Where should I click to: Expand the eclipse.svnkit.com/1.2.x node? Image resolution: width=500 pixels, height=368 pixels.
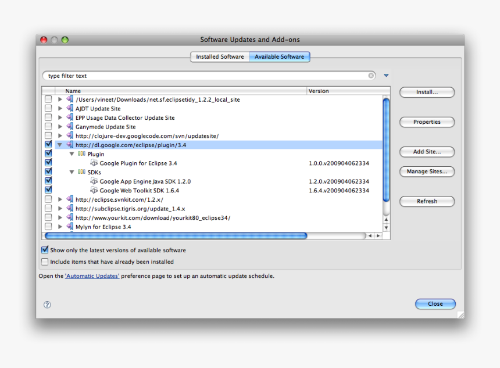pyautogui.click(x=60, y=199)
